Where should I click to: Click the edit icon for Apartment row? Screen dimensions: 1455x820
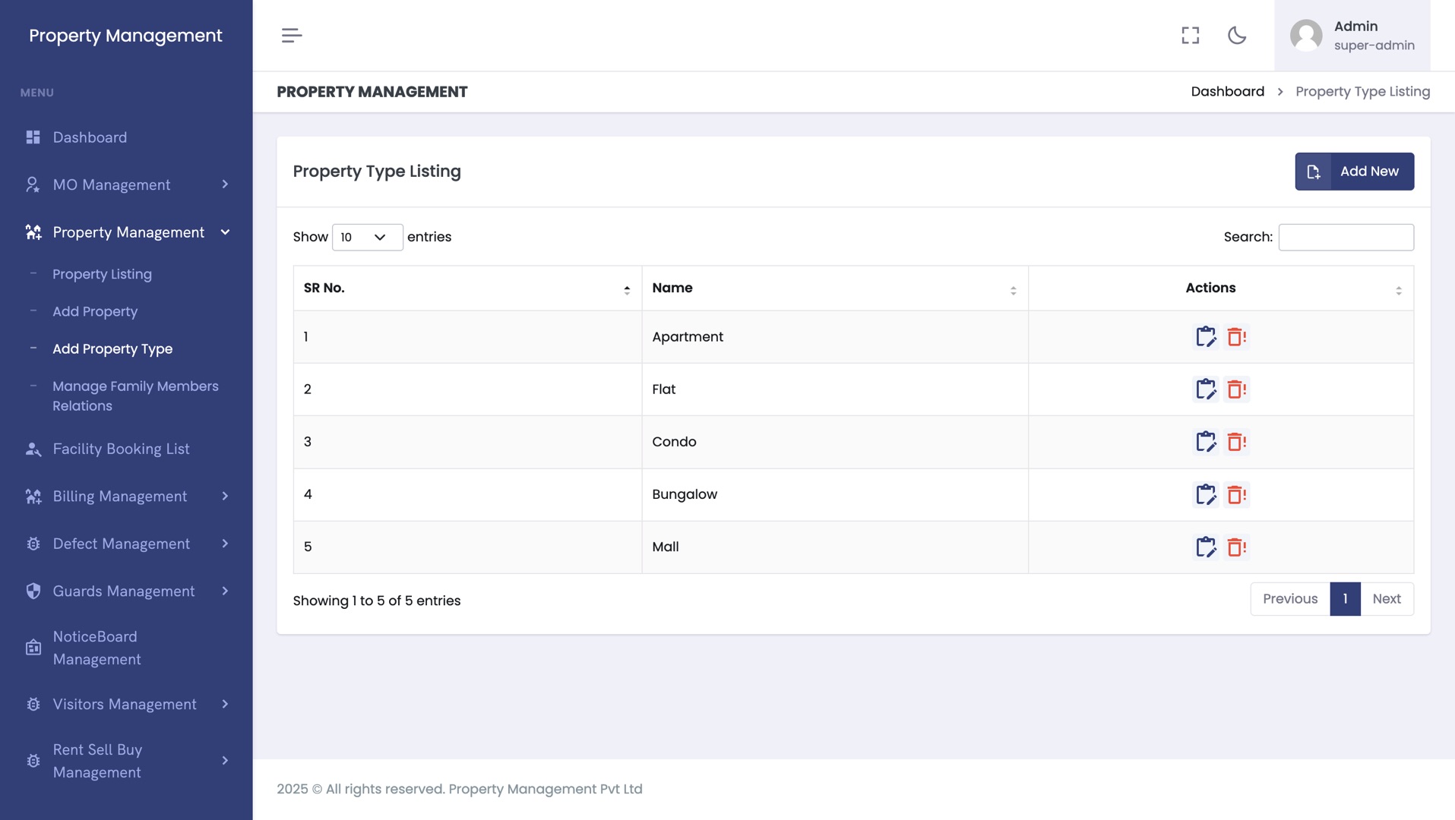click(1206, 336)
